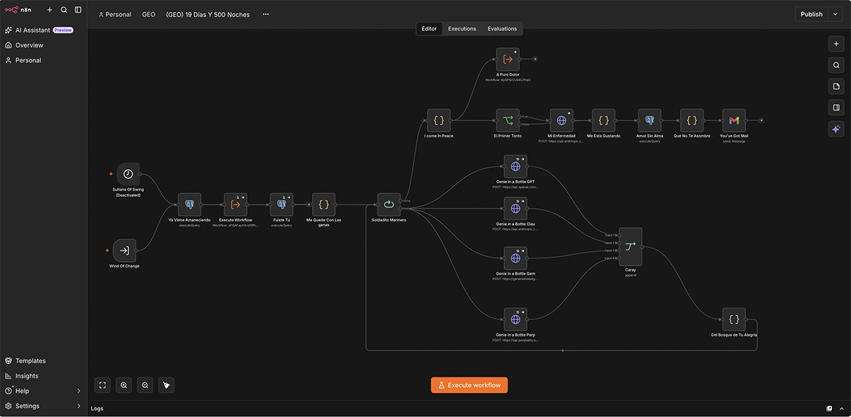This screenshot has height=417, width=851.
Task: Open the Genie in a Bottle Gem node
Action: [x=516, y=258]
